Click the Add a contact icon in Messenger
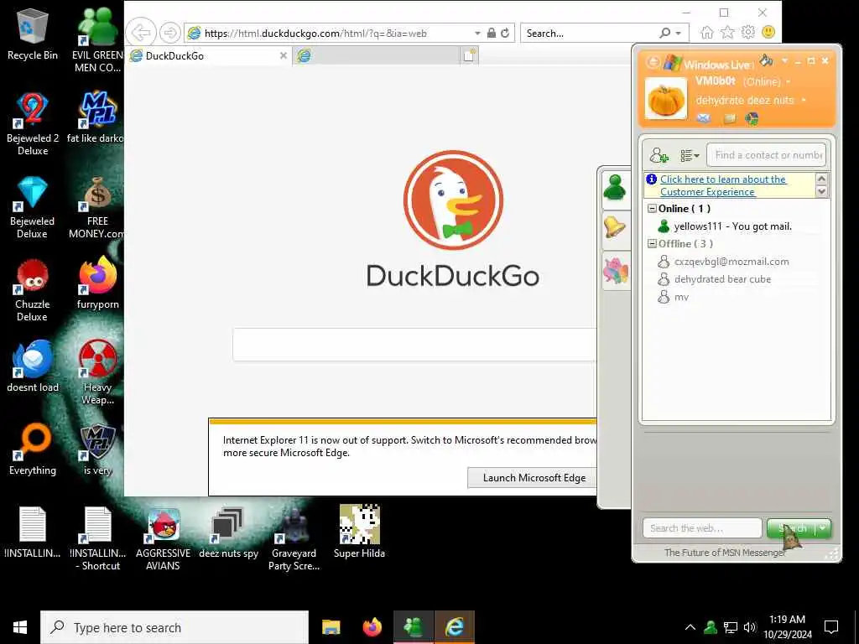Viewport: 859px width, 644px height. [659, 155]
